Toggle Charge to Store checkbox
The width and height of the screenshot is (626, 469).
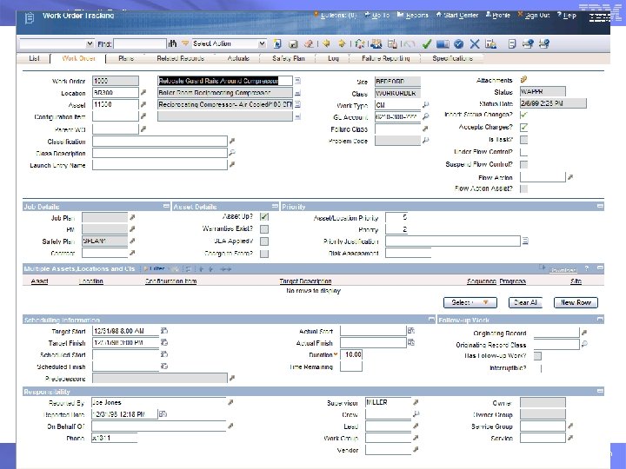[264, 254]
